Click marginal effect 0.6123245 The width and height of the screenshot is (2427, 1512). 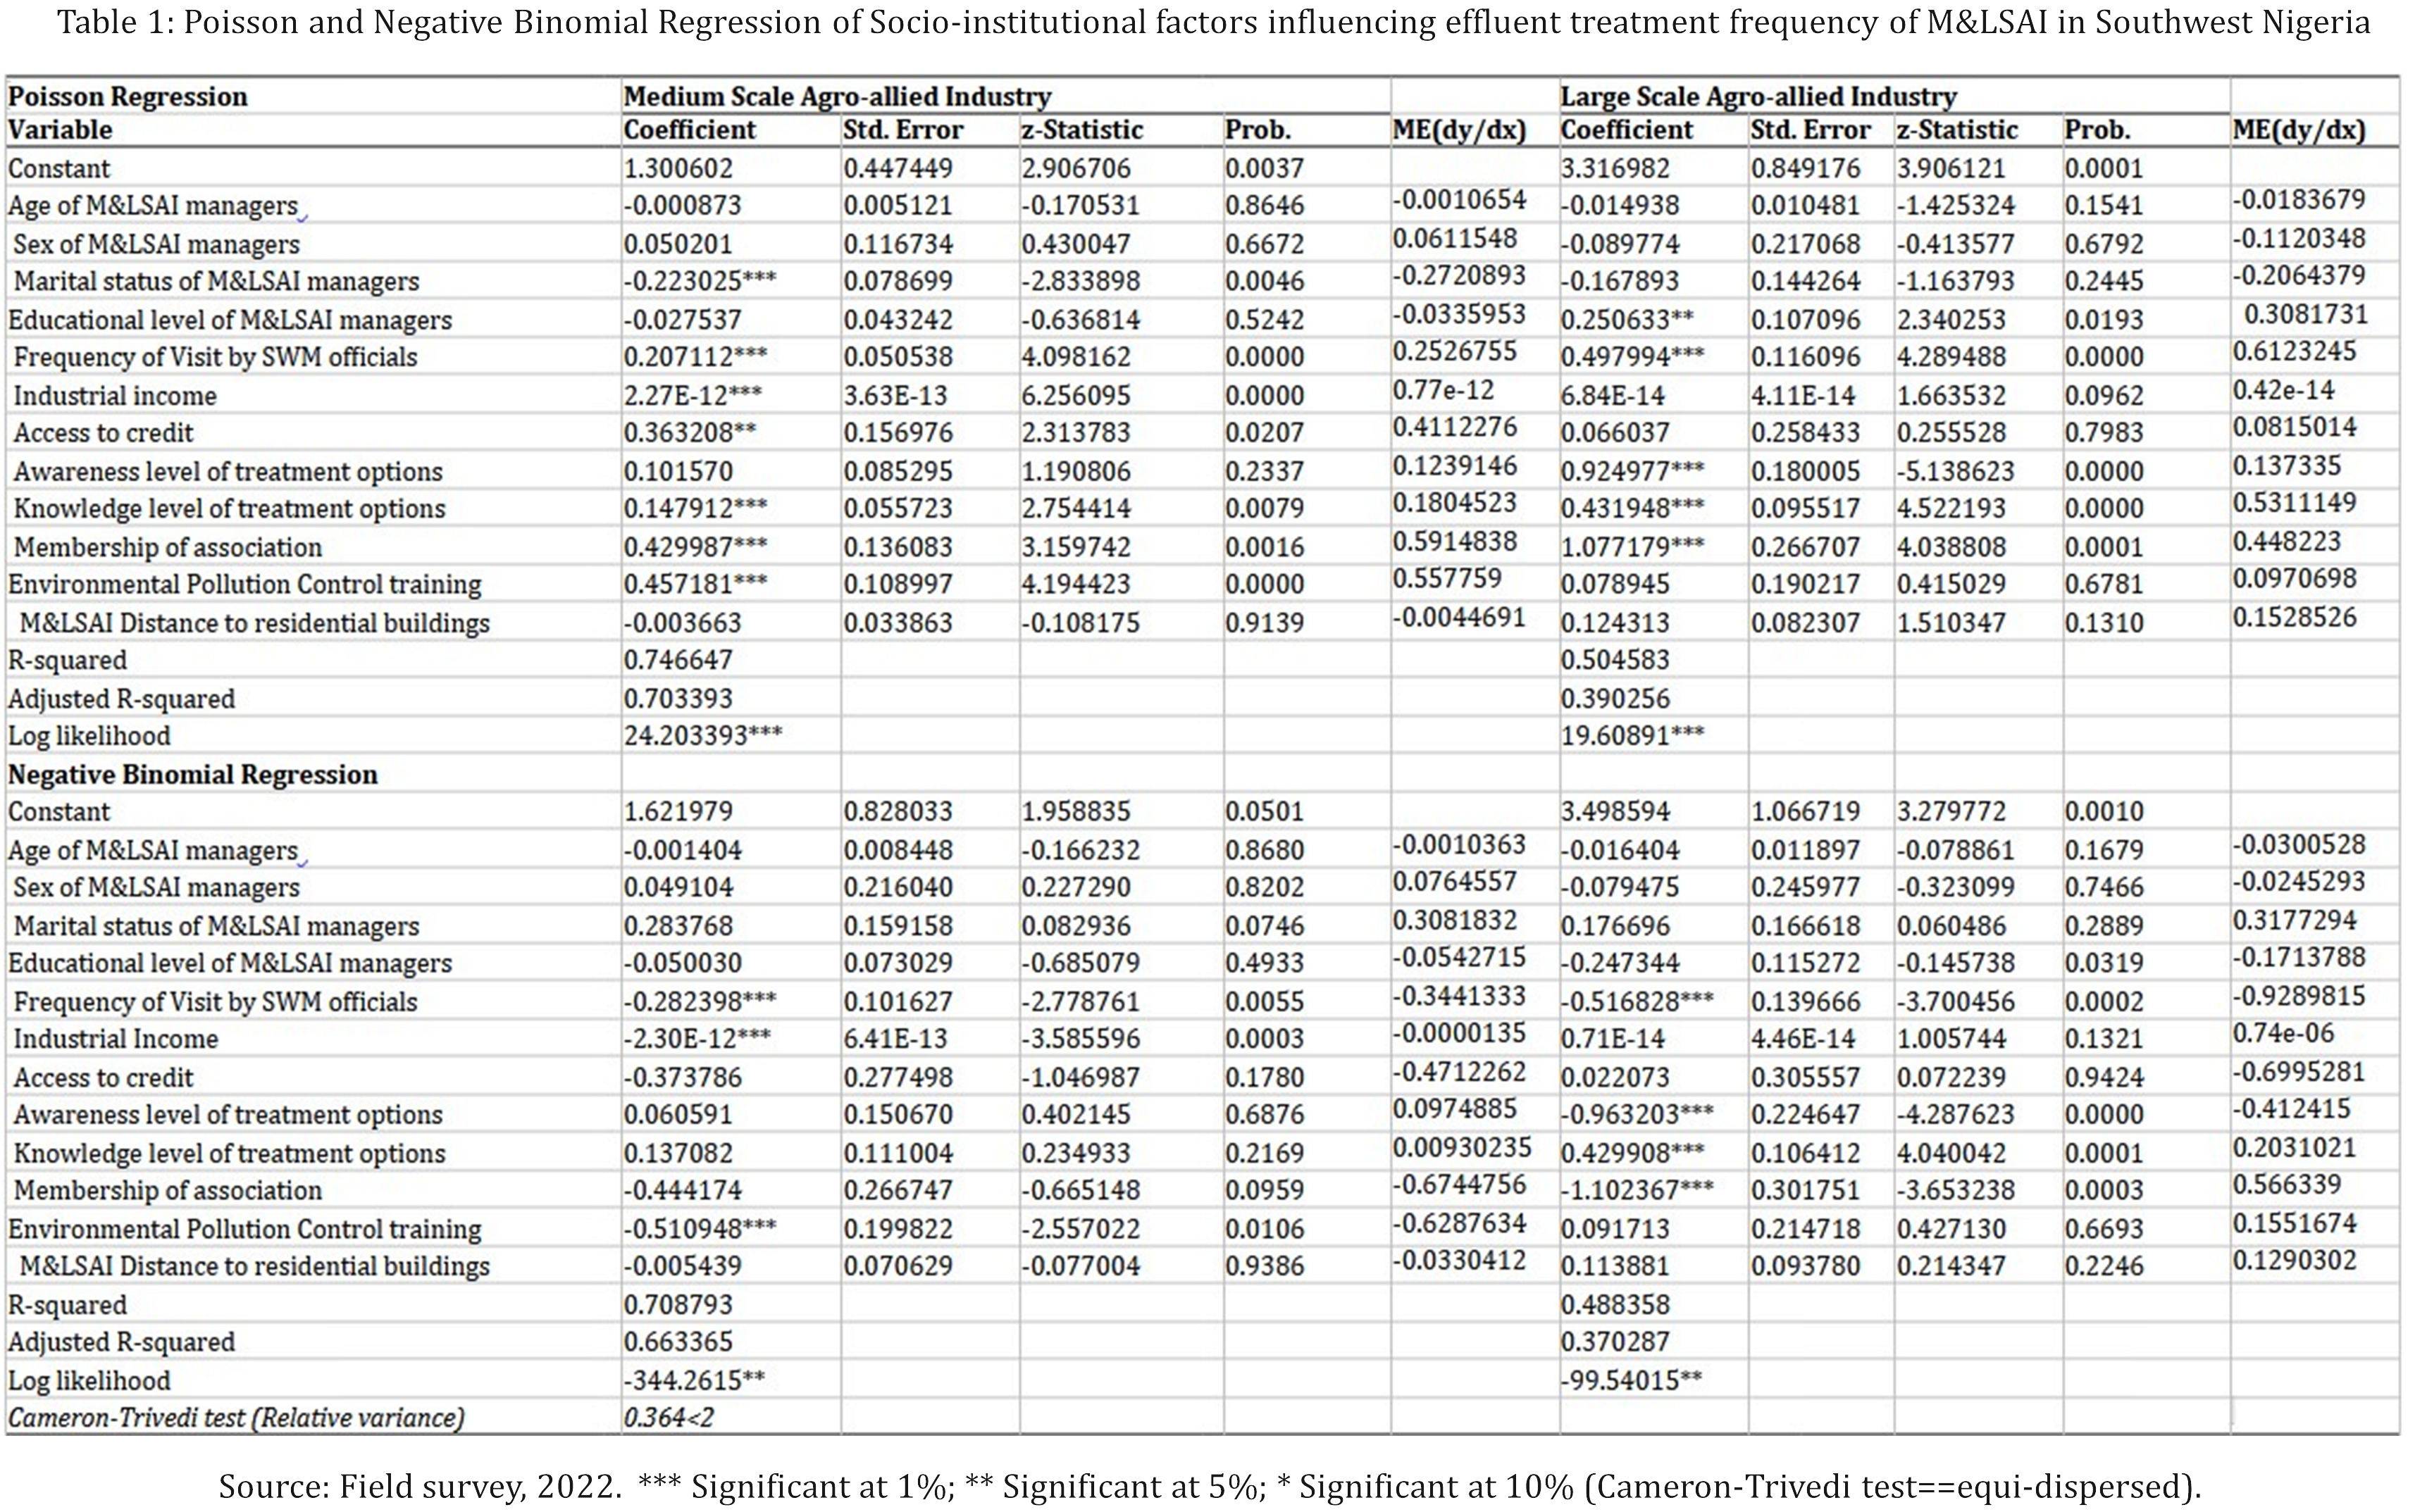tap(2295, 352)
